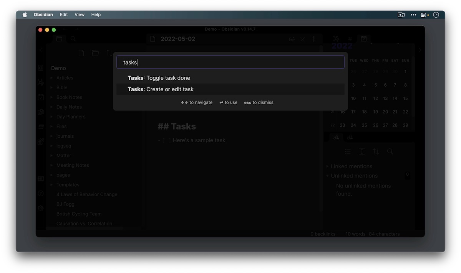Toggle show more context in backlinks
This screenshot has width=461, height=273.
[362, 152]
